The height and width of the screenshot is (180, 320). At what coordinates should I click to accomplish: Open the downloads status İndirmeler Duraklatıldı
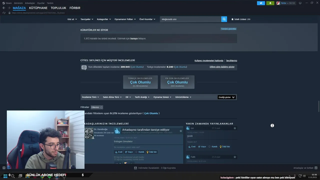tap(155, 168)
